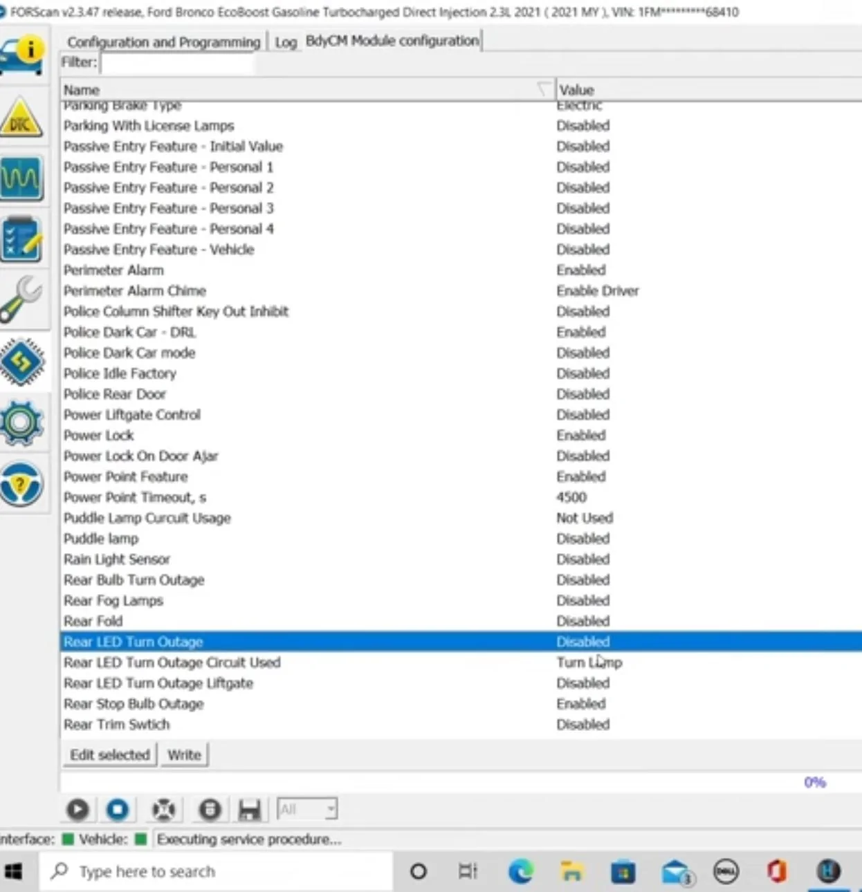Launch Microsoft Edge from taskbar
The height and width of the screenshot is (892, 862).
(521, 871)
